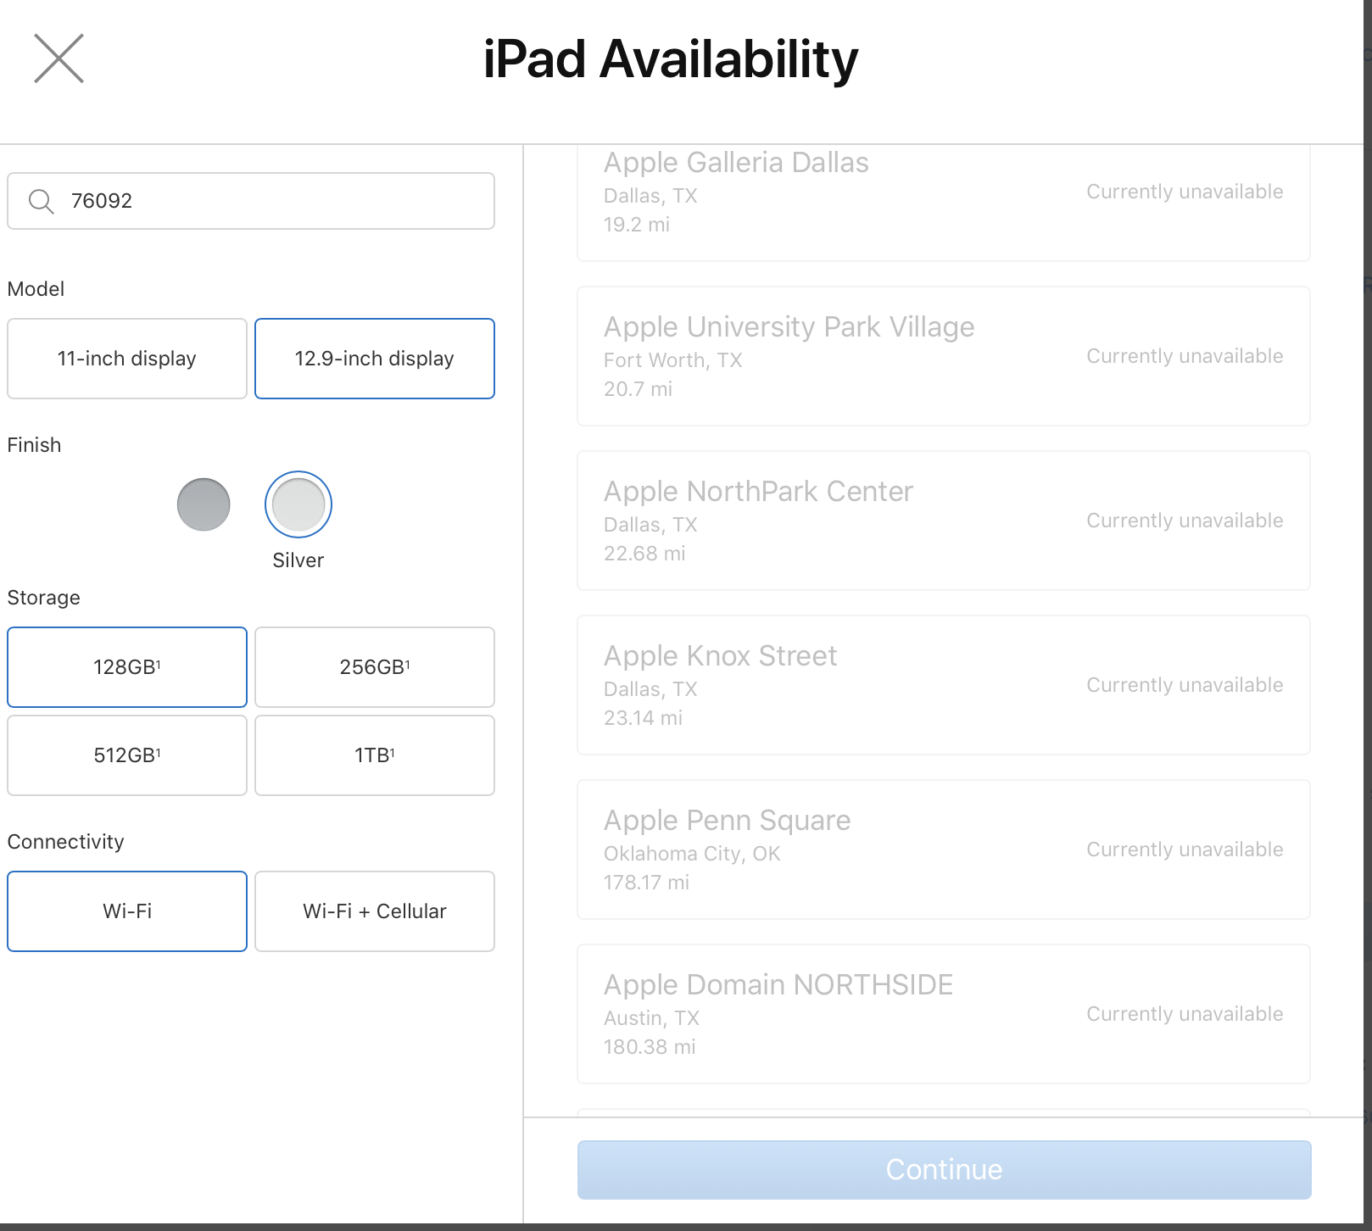This screenshot has width=1372, height=1231.
Task: Click the Connectivity section label
Action: coord(65,842)
